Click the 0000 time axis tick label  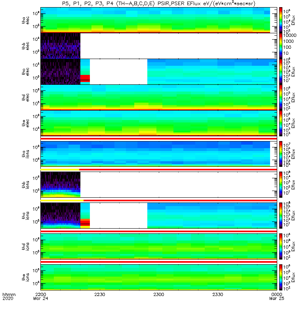[276, 294]
